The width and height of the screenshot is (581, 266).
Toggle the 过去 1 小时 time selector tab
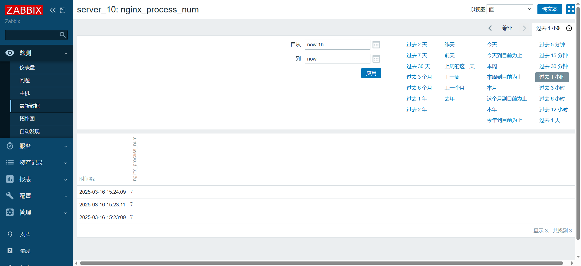click(x=553, y=28)
